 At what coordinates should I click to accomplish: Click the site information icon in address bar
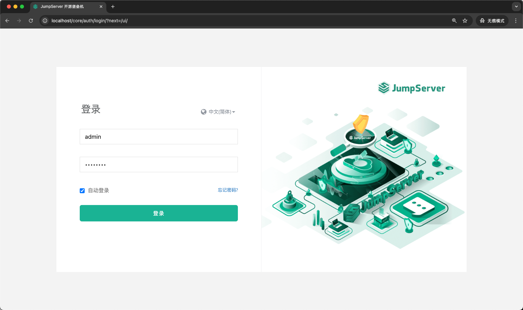coord(45,21)
